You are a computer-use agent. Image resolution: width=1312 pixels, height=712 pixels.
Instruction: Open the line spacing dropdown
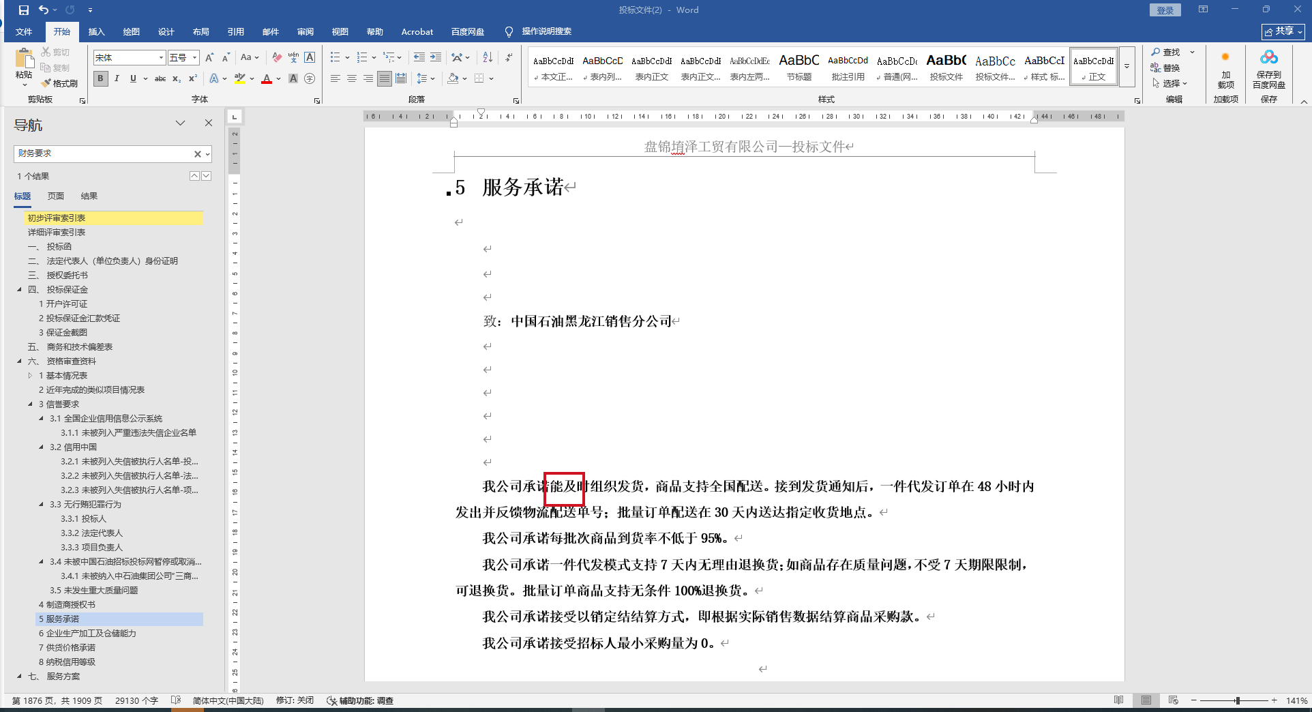point(433,78)
